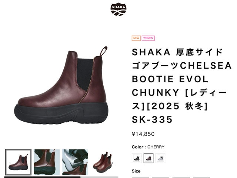
Task: Open the close-up heel detail thumbnail
Action: click(47, 162)
